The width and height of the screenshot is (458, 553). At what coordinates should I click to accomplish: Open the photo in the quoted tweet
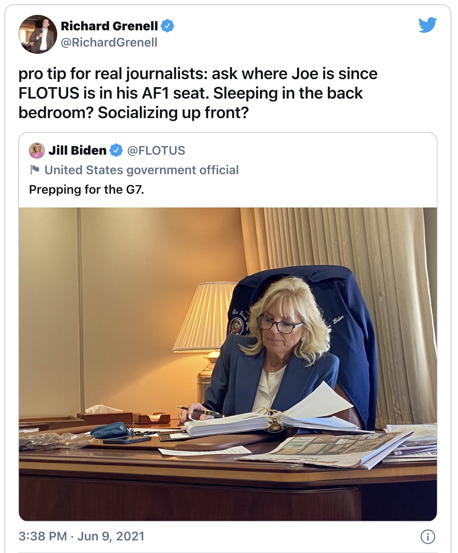pos(228,364)
